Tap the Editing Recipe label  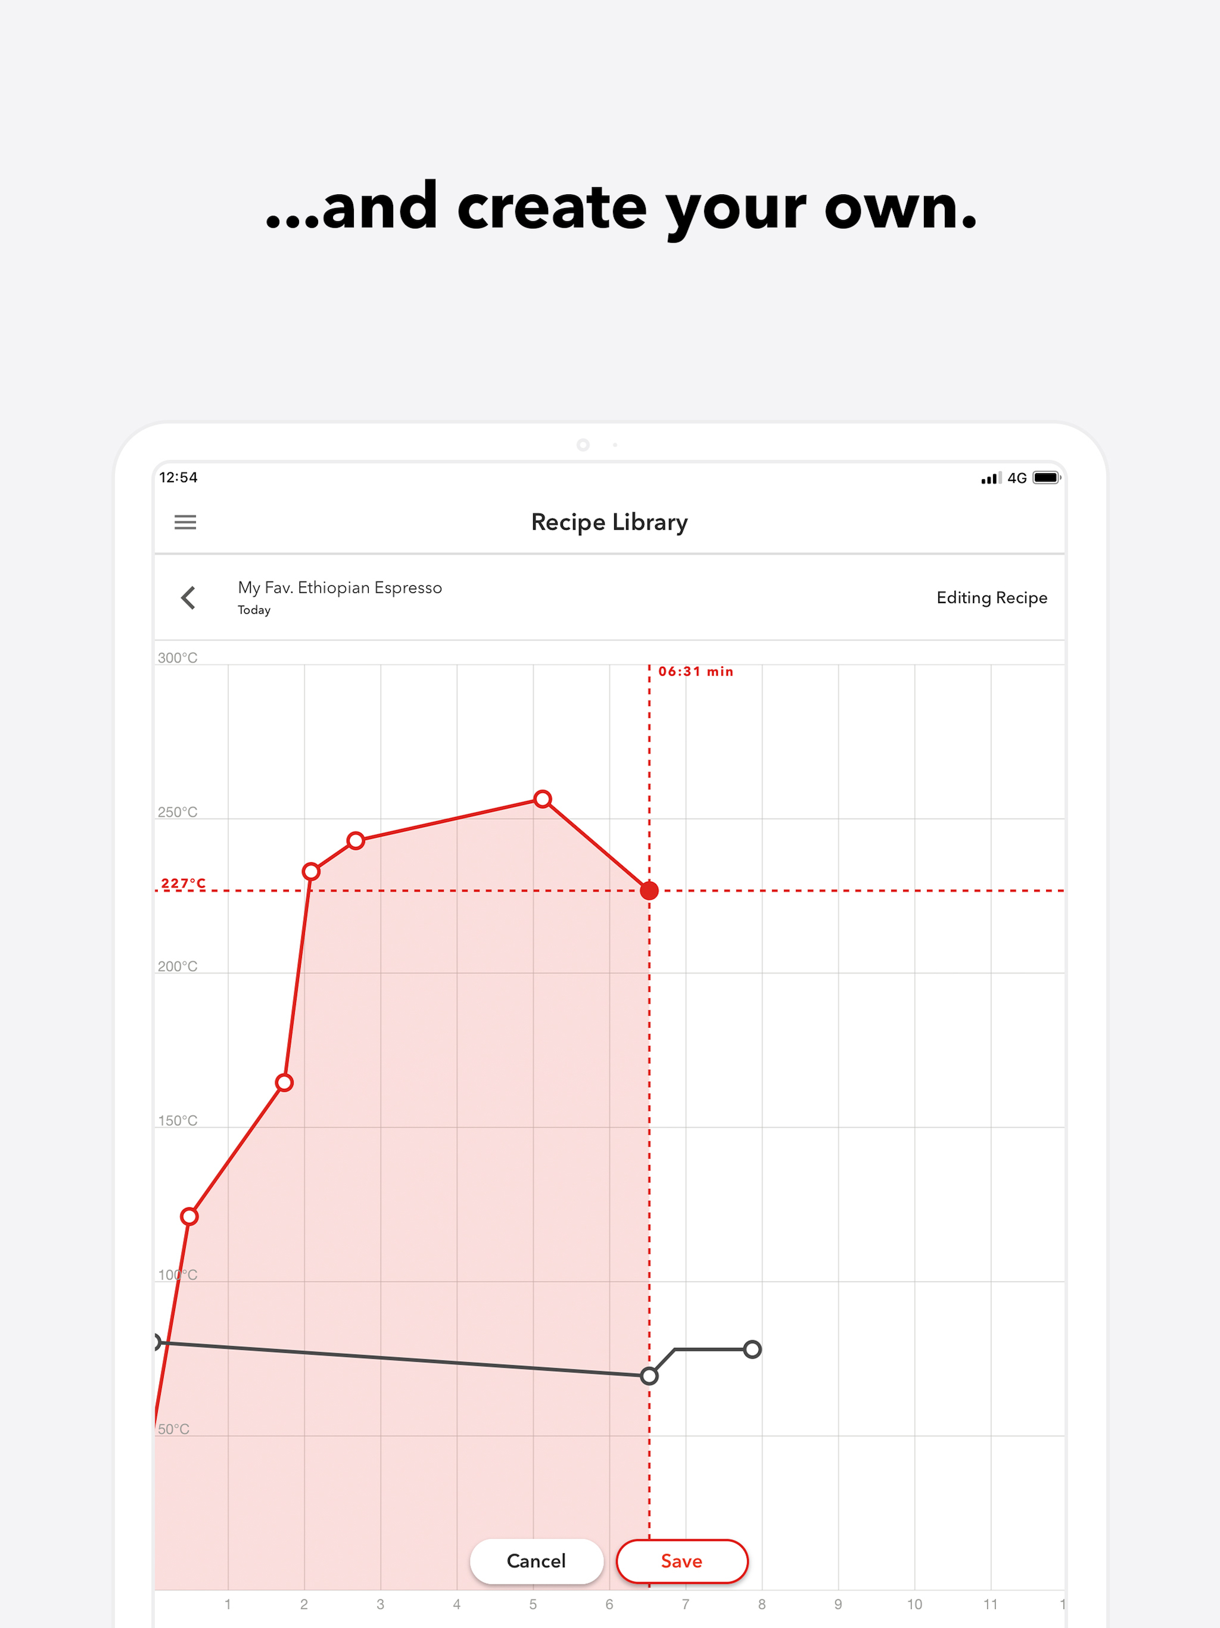tap(991, 598)
